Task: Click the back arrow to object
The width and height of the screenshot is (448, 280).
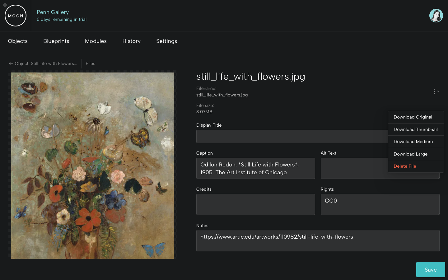Action: click(11, 63)
